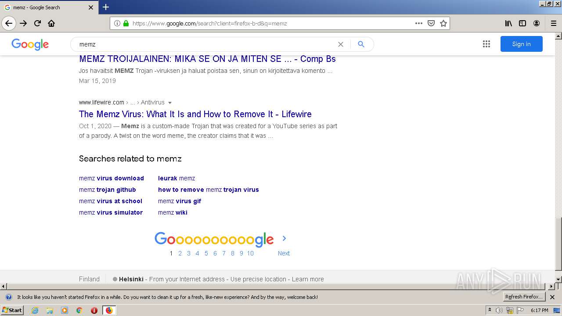Search related: how to remove memz trojan virus
562x316 pixels.
[x=209, y=190]
